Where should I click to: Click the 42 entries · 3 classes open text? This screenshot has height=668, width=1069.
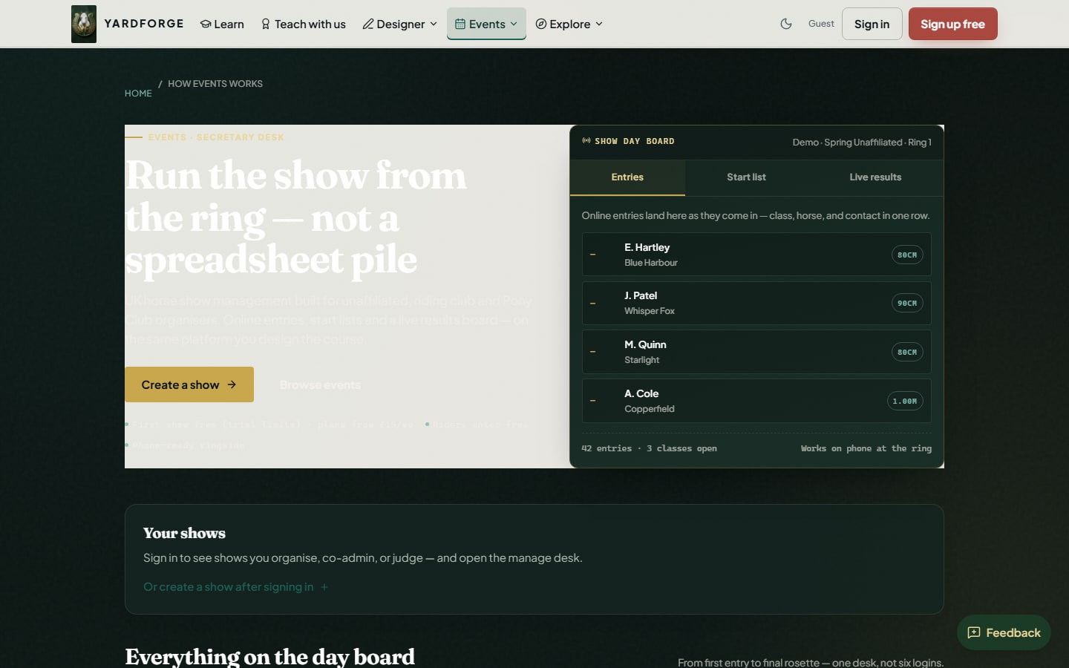click(650, 448)
